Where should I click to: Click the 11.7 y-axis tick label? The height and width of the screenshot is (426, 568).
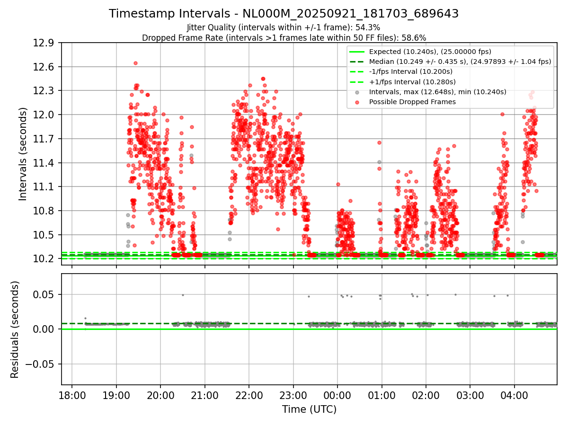coord(43,139)
